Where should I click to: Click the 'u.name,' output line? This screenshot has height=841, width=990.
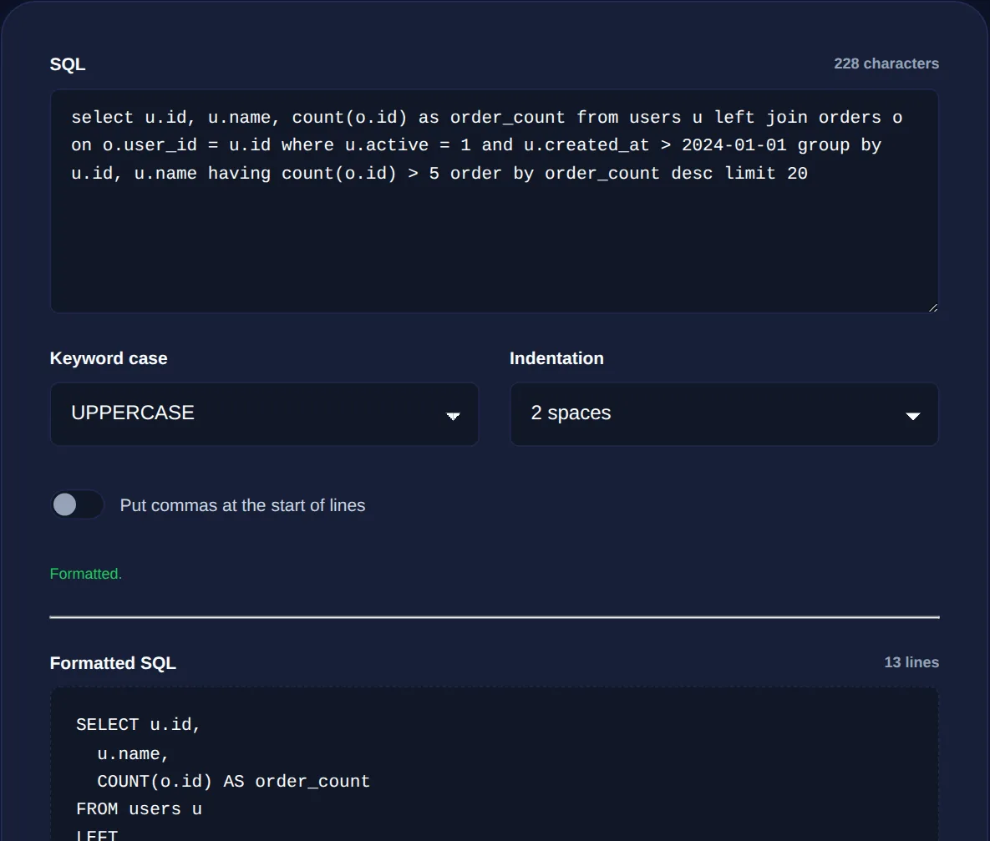click(x=133, y=754)
